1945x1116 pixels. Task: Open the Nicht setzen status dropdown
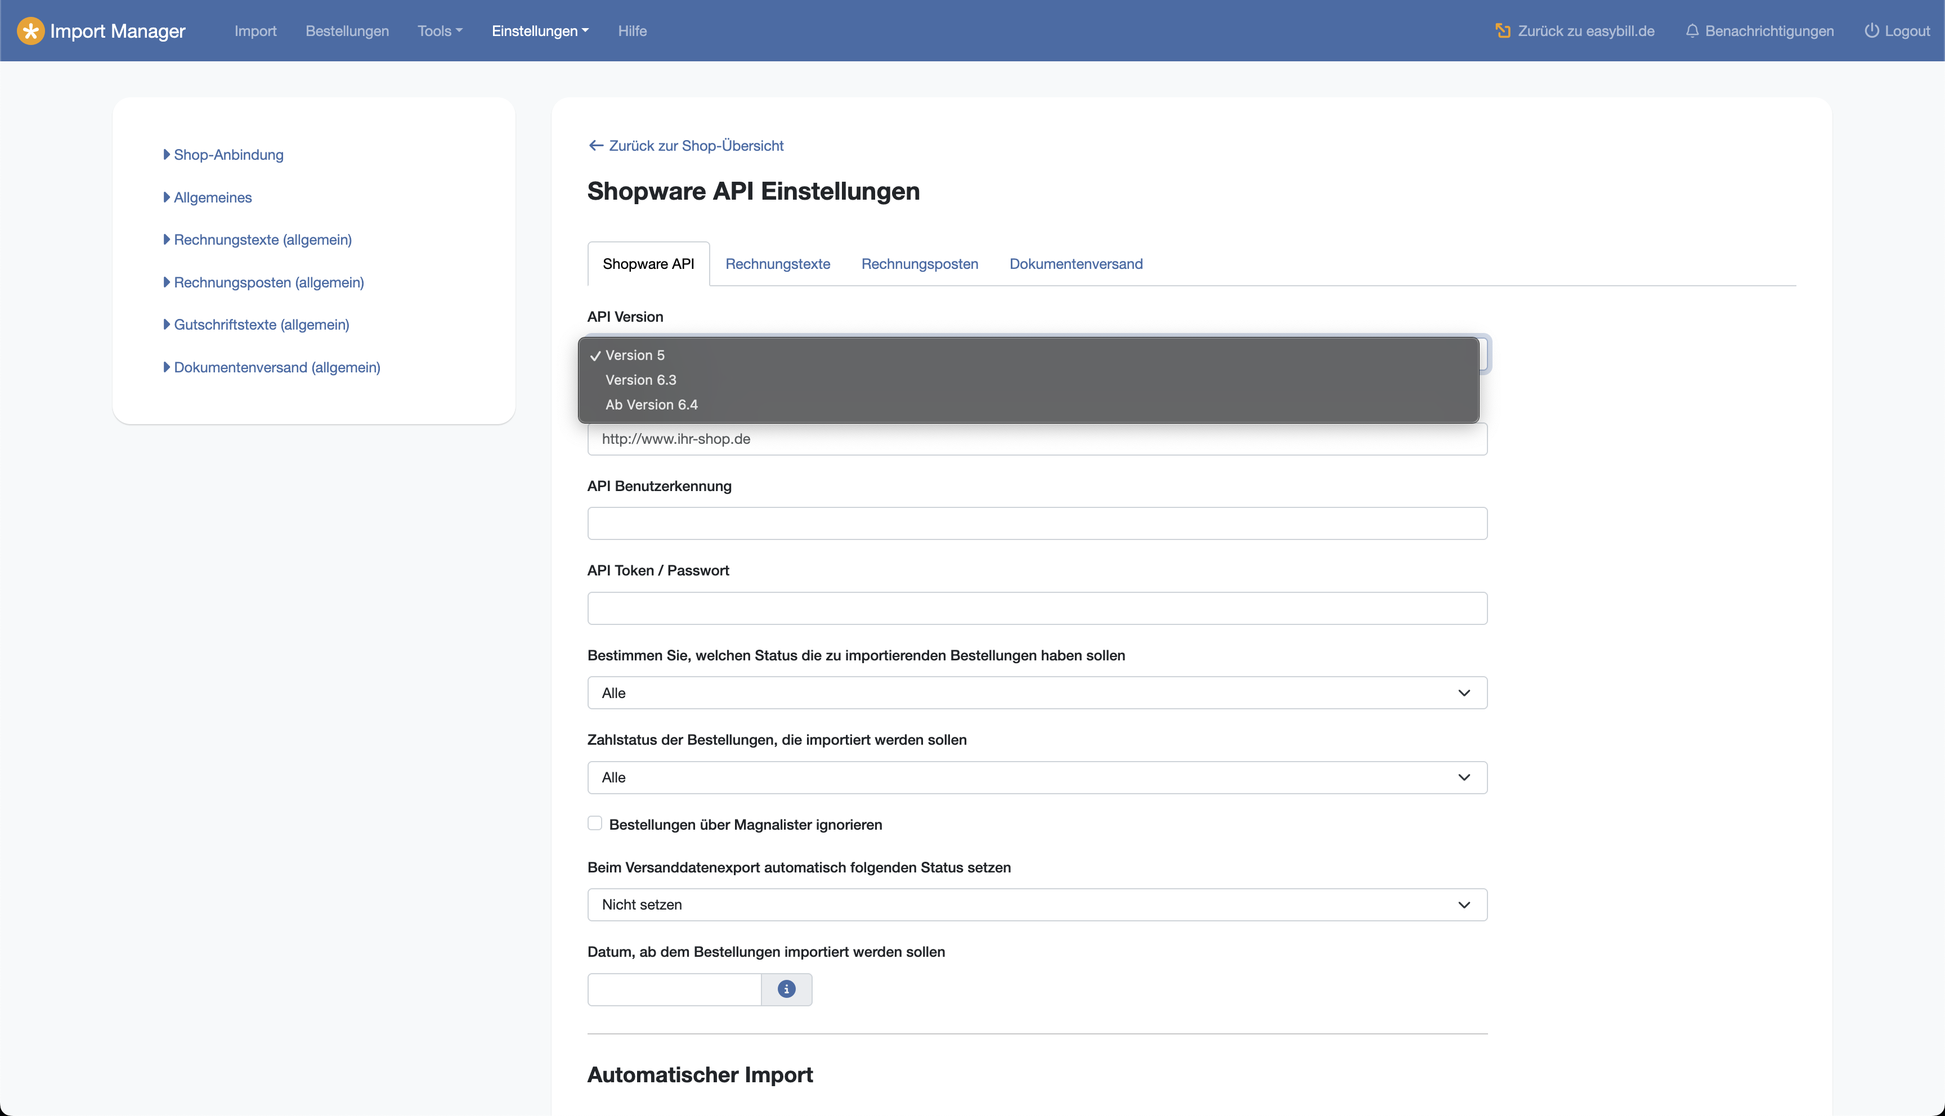click(1037, 904)
